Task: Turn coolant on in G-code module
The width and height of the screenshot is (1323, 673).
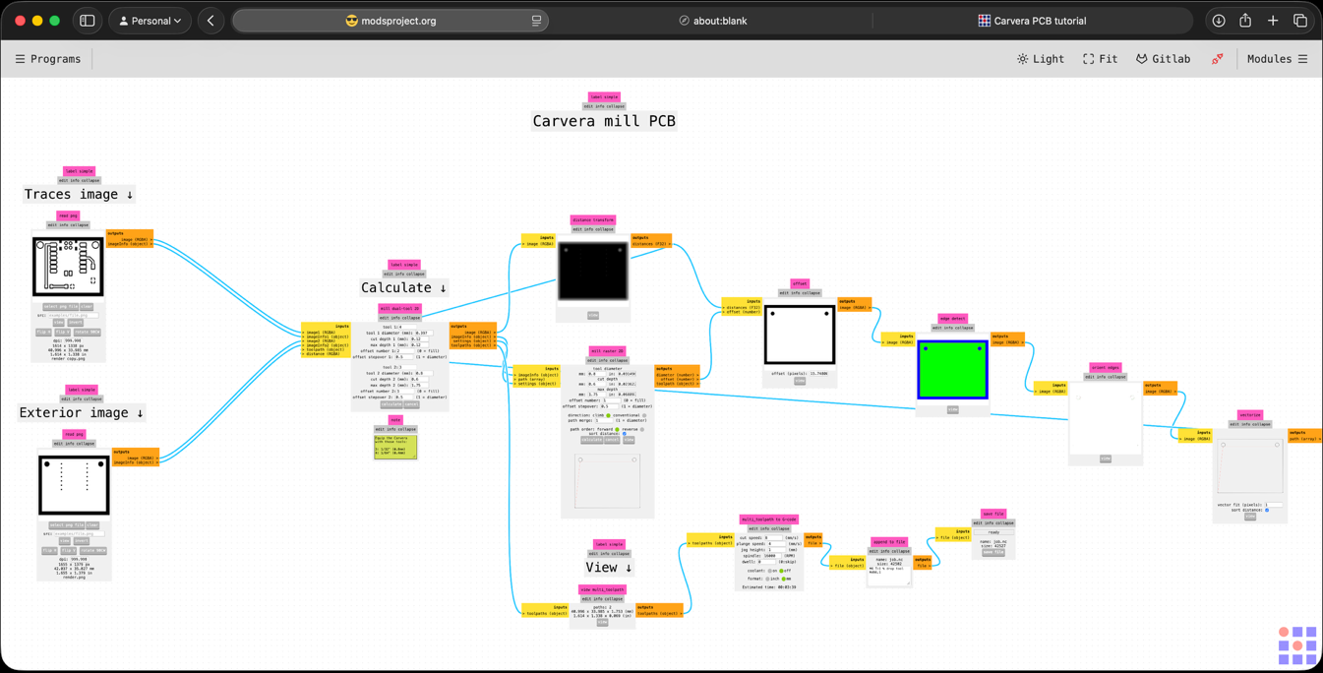Action: click(769, 571)
